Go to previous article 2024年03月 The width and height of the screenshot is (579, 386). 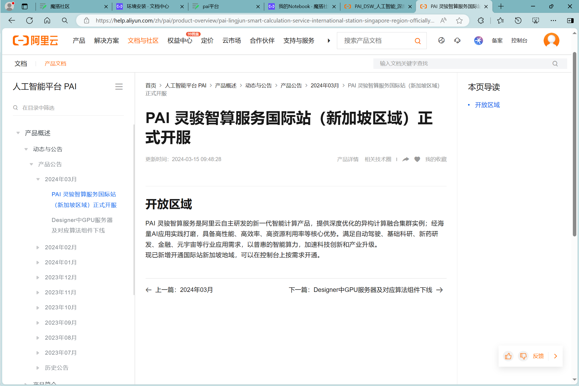pos(179,290)
